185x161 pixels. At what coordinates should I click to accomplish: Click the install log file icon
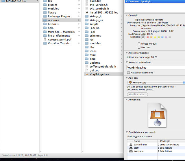point(87,12)
